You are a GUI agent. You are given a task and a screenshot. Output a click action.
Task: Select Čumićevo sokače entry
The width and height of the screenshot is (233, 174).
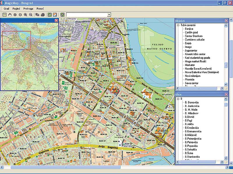click(x=195, y=40)
